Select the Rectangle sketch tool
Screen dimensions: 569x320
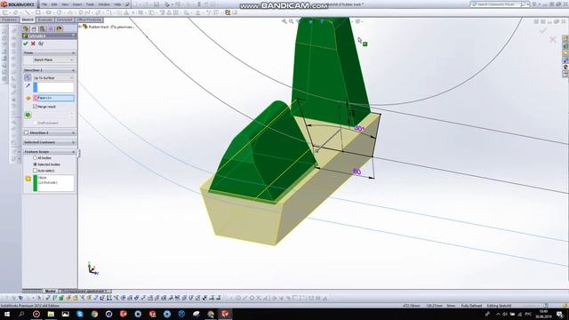(37, 12)
